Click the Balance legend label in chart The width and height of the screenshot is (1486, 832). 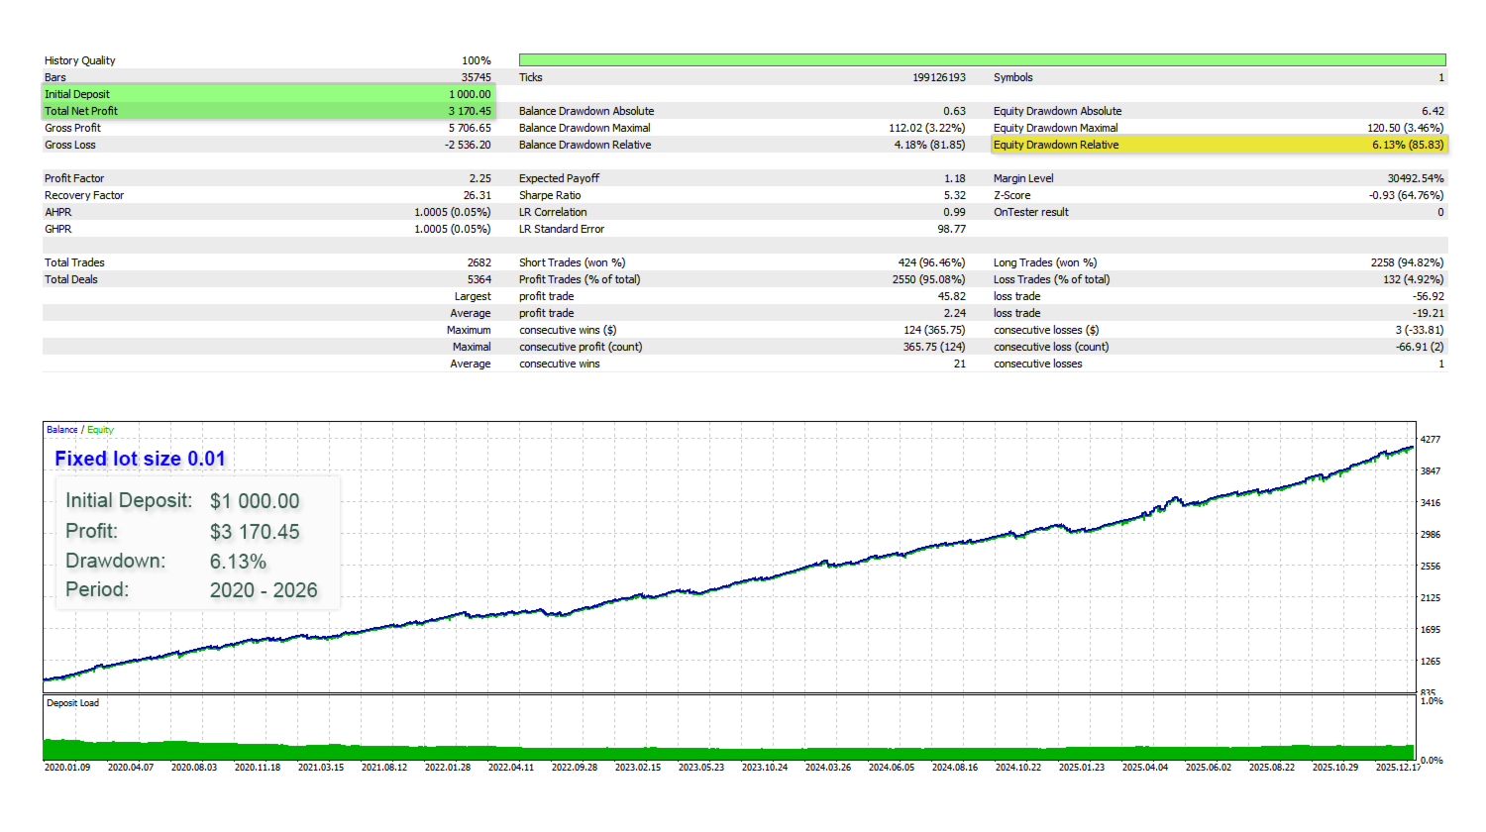pyautogui.click(x=61, y=430)
